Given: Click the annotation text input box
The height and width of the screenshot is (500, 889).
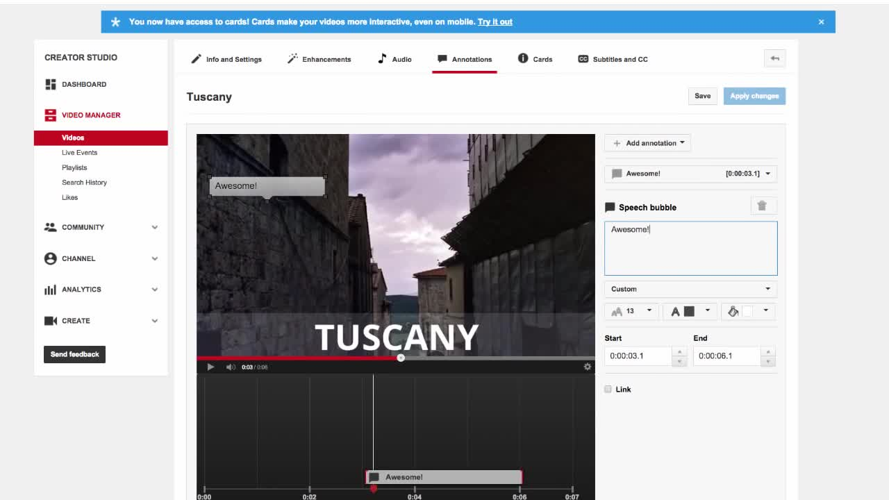Looking at the screenshot, I should 690,249.
